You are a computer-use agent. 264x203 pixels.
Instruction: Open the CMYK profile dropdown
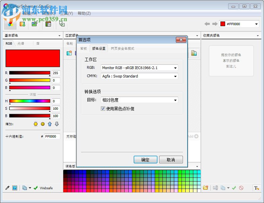click(x=175, y=77)
